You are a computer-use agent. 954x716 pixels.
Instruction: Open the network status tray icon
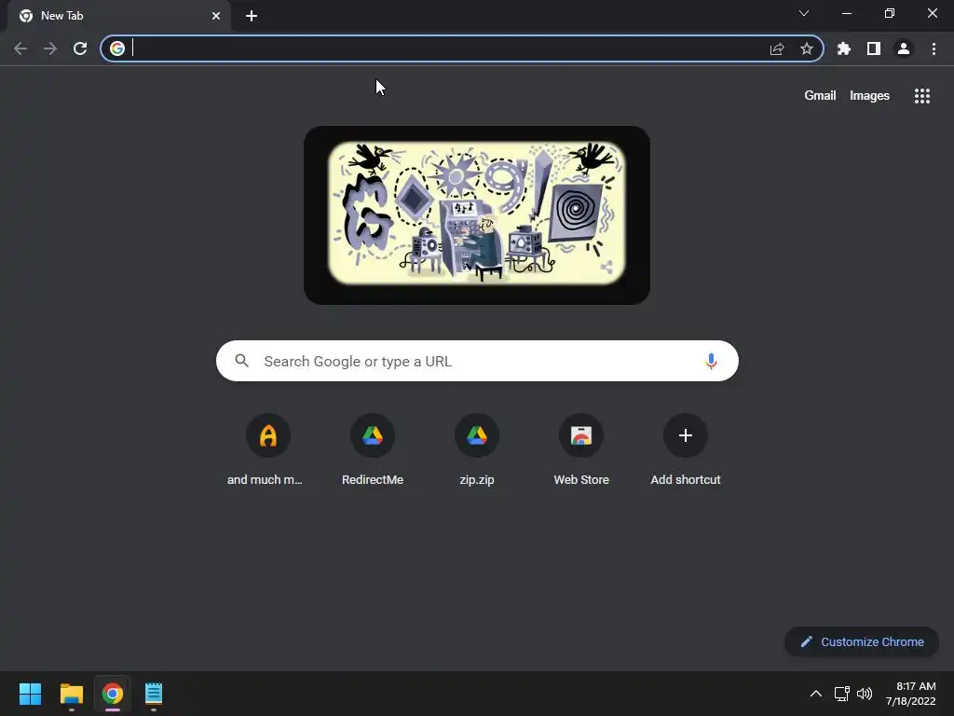pyautogui.click(x=842, y=694)
